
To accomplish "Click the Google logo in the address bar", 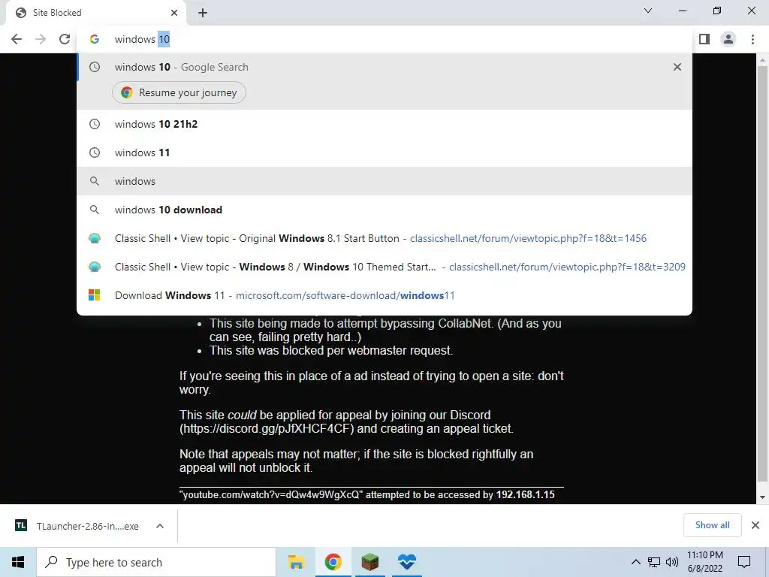I will pyautogui.click(x=95, y=39).
